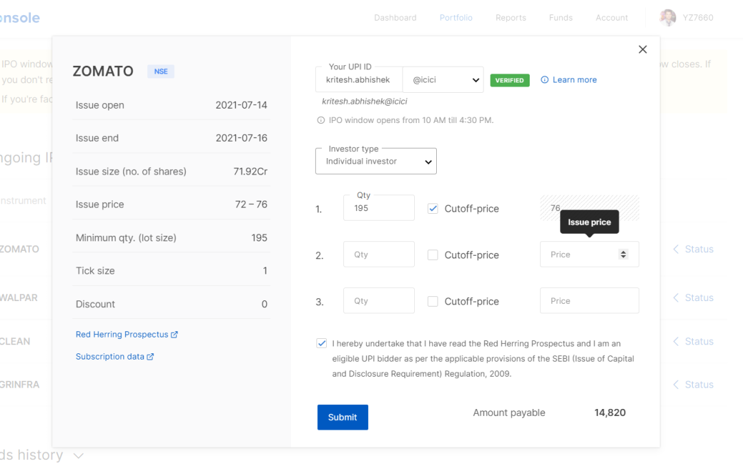
Task: Click the bid 2 Price stepper arrows
Action: [x=623, y=254]
